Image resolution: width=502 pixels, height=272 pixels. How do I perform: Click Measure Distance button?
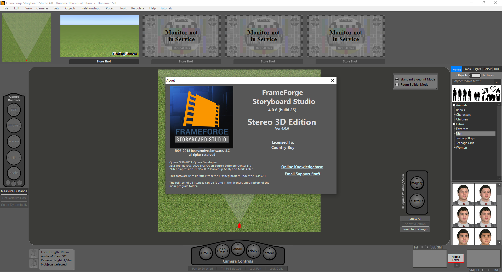pyautogui.click(x=14, y=191)
